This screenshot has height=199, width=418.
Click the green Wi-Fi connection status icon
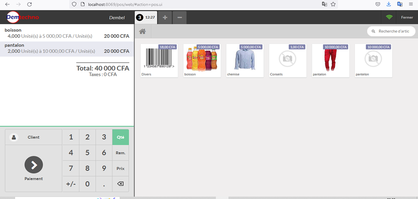coord(389,18)
